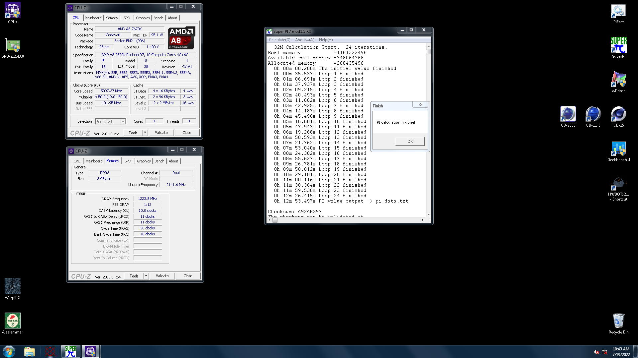Click Super PI horizontal scrollbar right arrow

pos(423,220)
